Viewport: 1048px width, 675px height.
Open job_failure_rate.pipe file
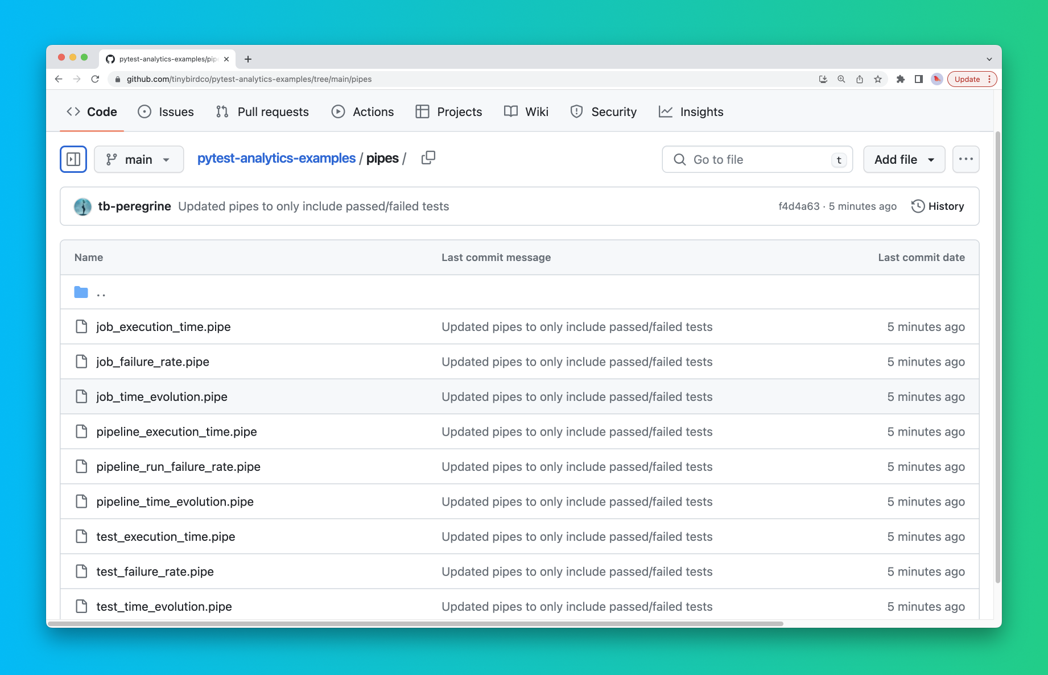pos(152,362)
